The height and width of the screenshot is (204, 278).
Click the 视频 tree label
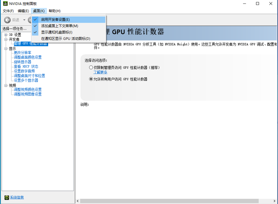pos(12,86)
